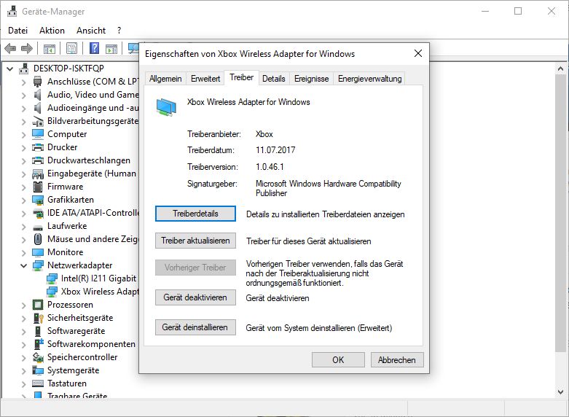Close the Xbox Wireless Adapter properties dialog
Viewport: 569px width, 417px height.
418,54
